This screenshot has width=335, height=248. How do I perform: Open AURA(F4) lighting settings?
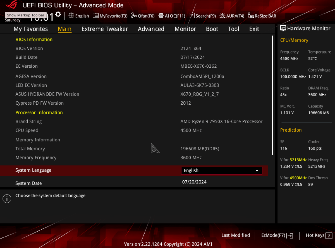coord(232,16)
